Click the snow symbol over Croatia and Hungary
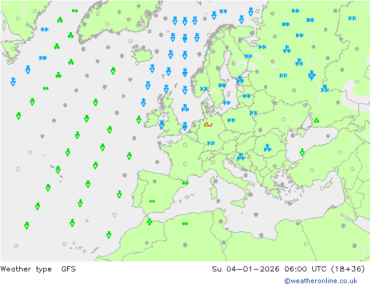370x286 pixels. point(240,156)
